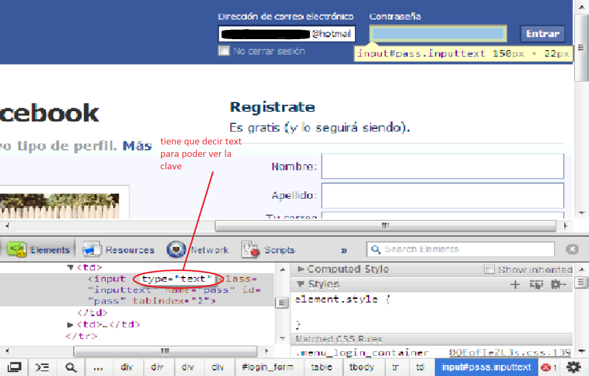This screenshot has width=589, height=376.
Task: Switch to the Scripts panel
Action: [268, 250]
